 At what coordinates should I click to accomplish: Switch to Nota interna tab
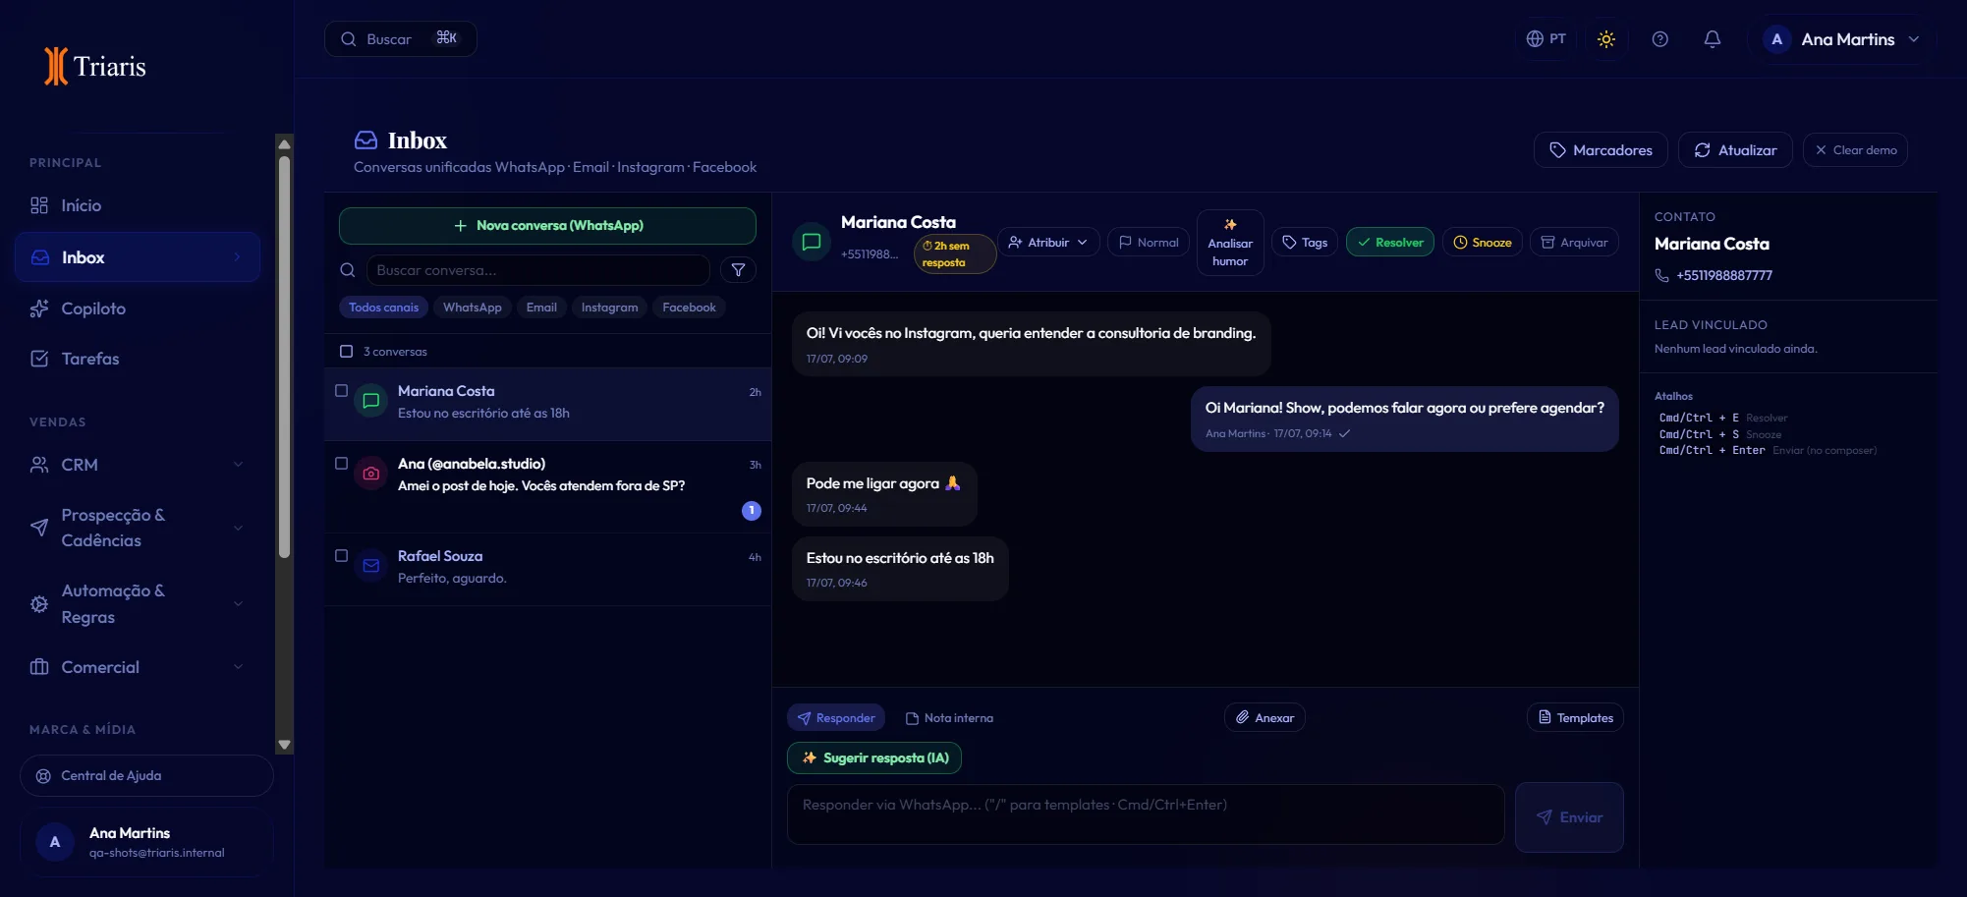[x=949, y=718]
